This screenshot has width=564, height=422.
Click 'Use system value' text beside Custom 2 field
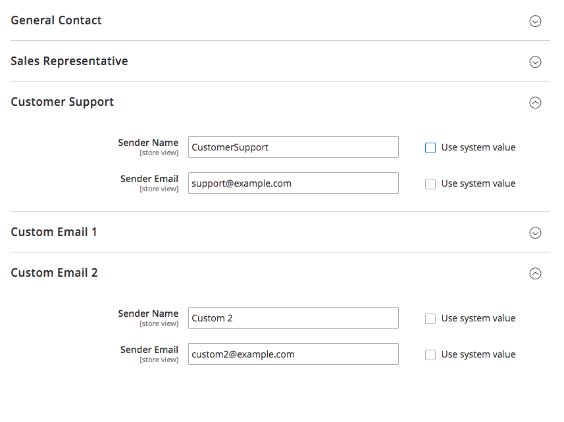tap(478, 319)
